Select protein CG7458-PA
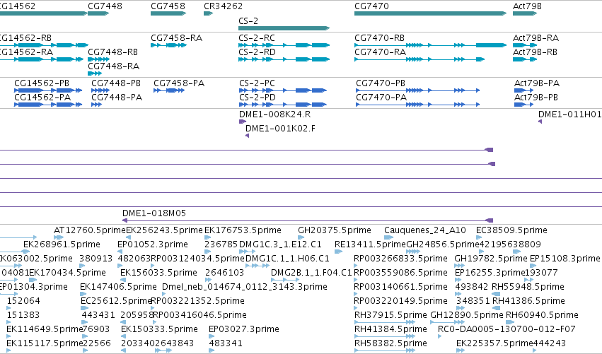The width and height of the screenshot is (602, 354). point(169,90)
